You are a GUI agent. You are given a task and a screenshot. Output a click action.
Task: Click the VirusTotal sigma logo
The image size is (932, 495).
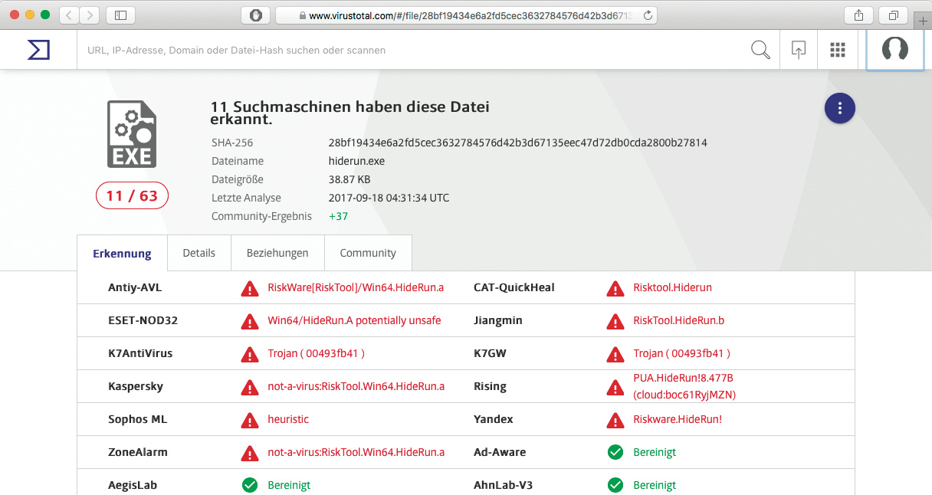[x=38, y=50]
